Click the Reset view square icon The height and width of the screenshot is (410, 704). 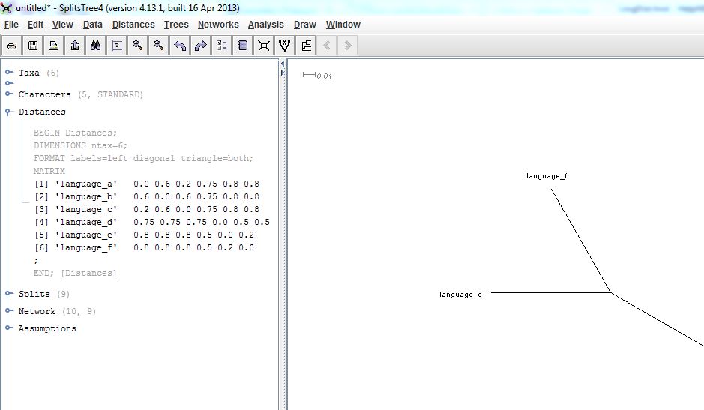point(117,46)
